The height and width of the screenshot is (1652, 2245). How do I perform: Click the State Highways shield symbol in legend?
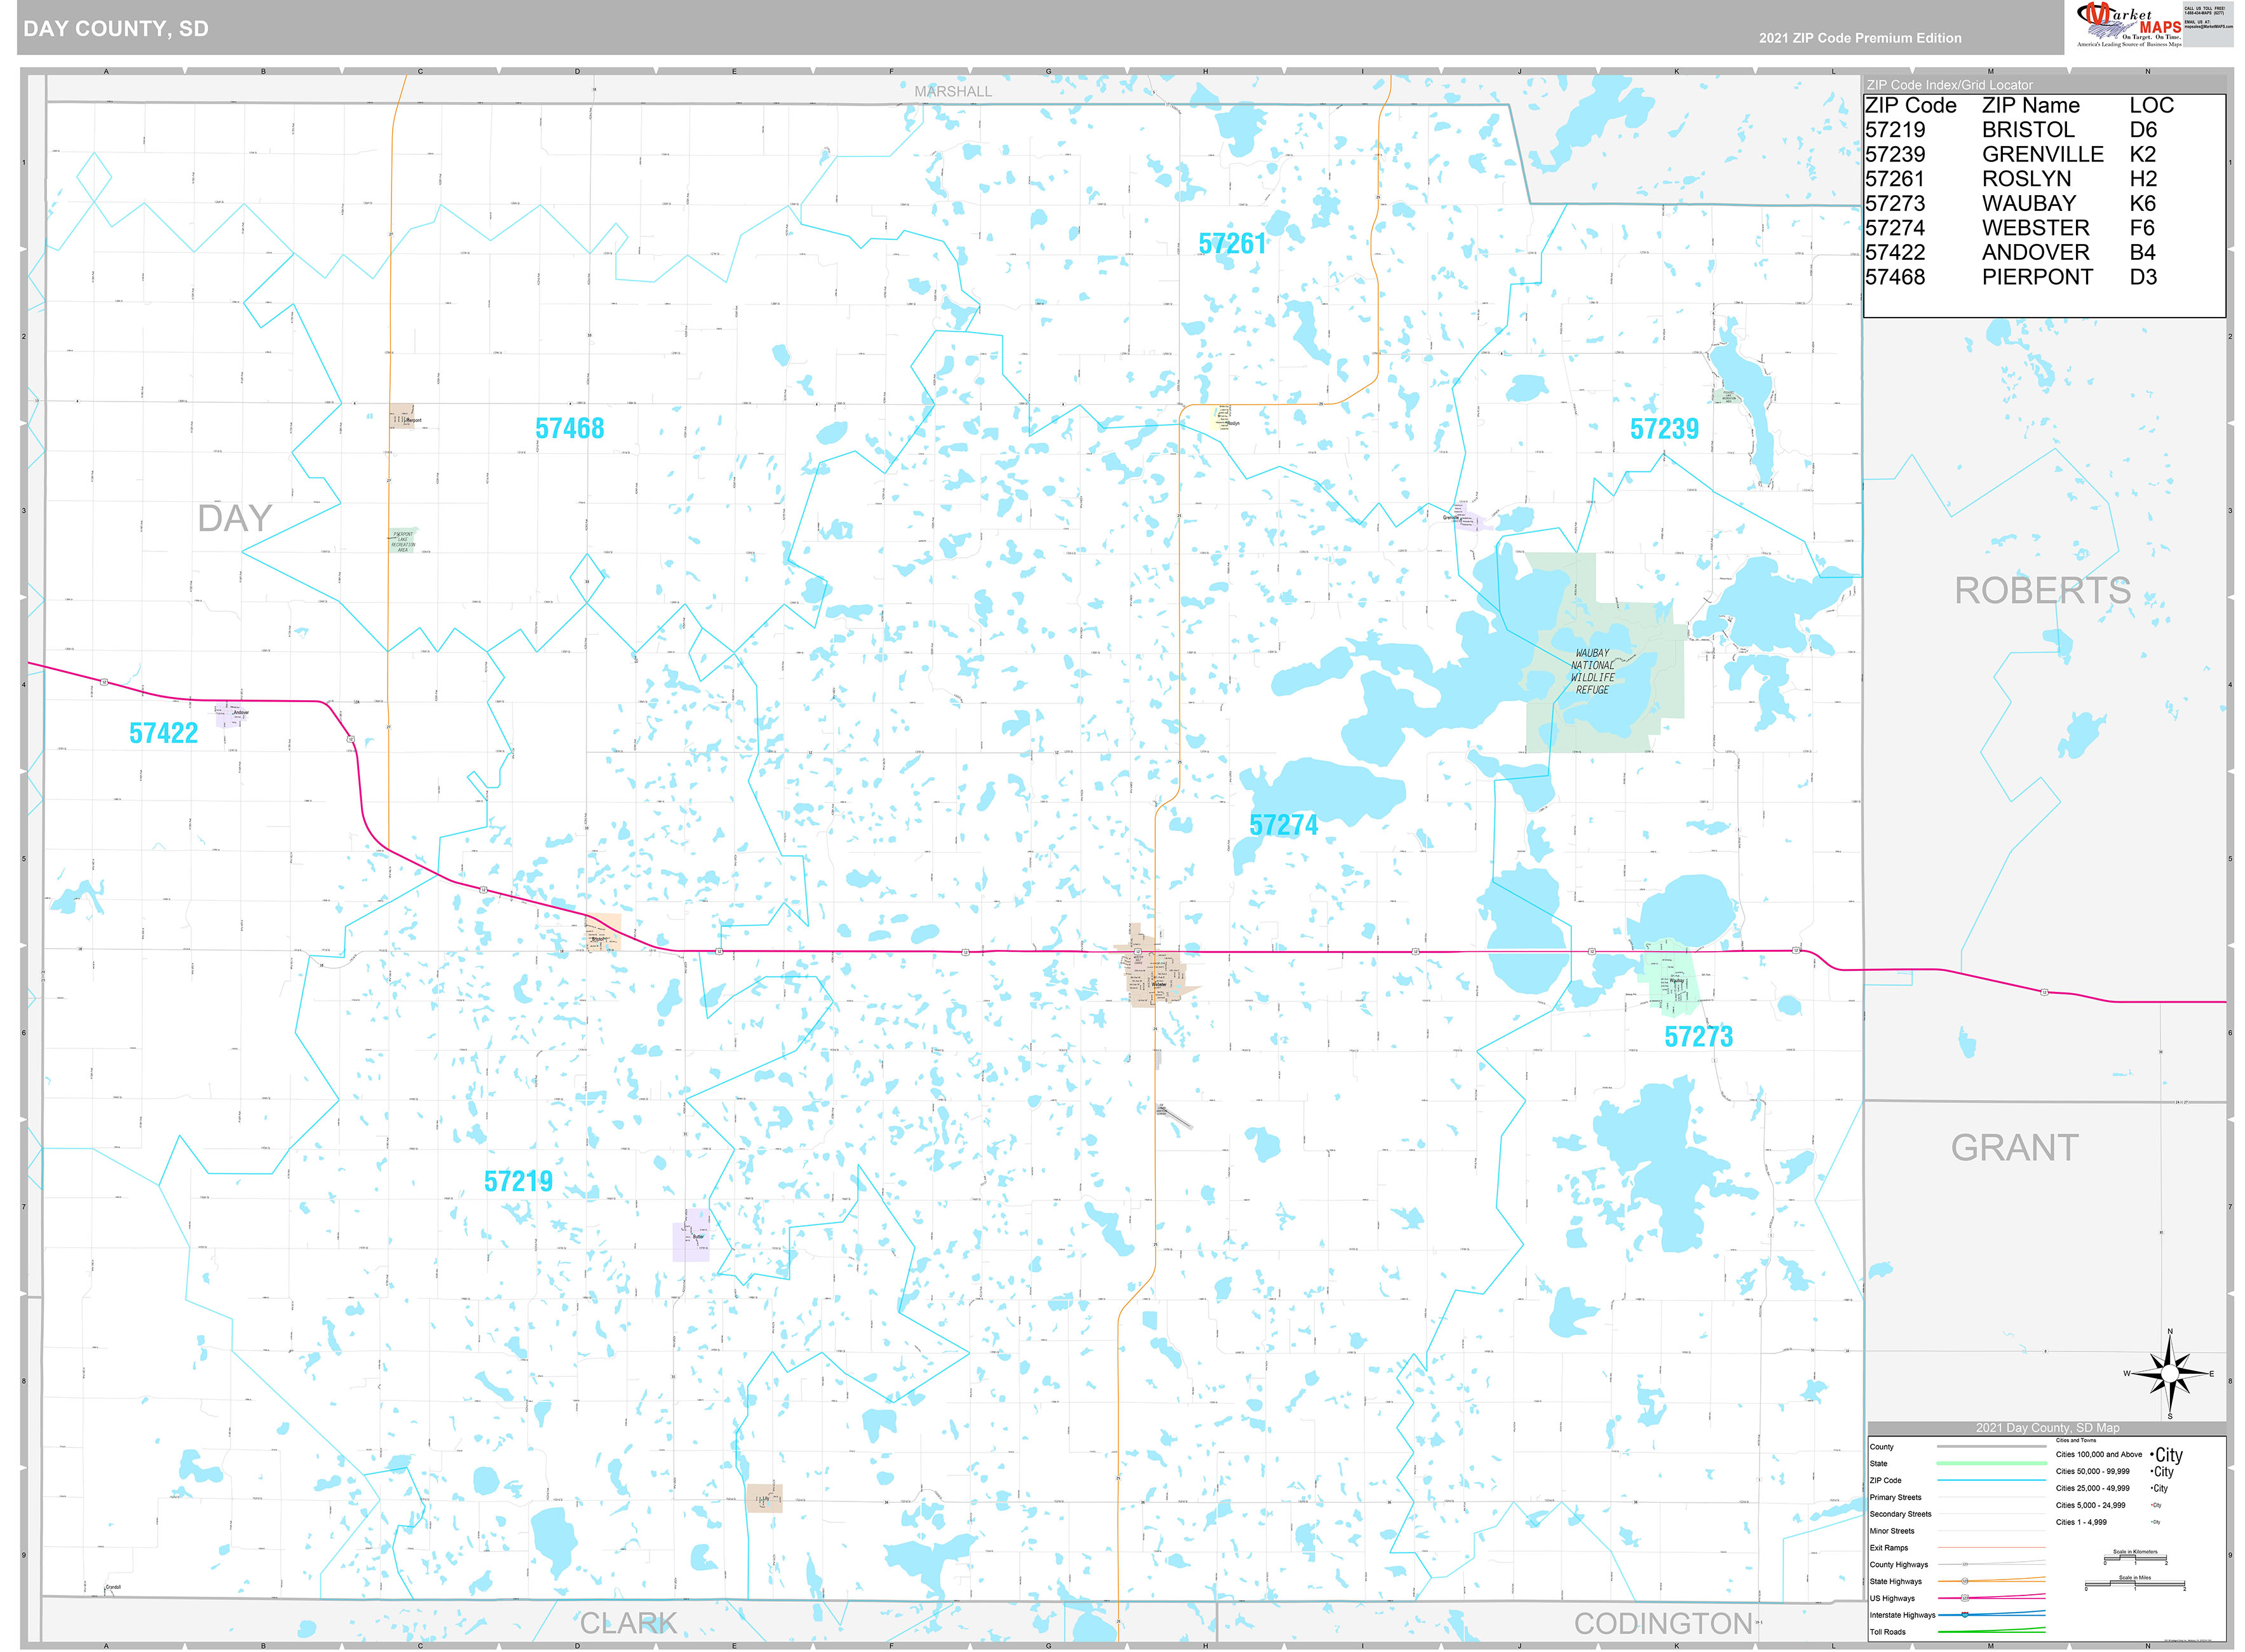point(1965,1581)
